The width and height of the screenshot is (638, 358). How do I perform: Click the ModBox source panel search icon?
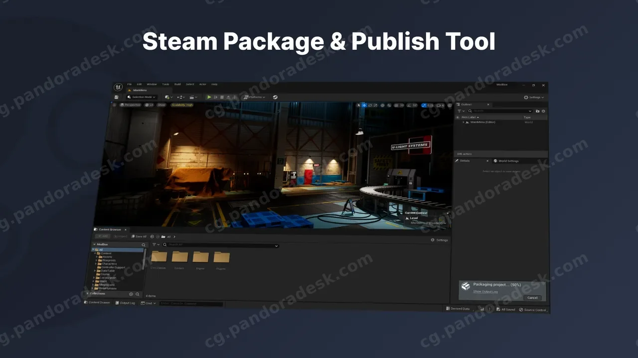(x=144, y=245)
